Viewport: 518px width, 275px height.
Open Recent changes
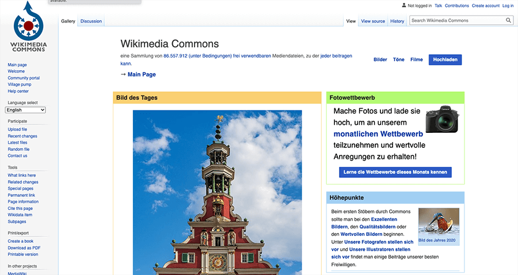point(22,136)
